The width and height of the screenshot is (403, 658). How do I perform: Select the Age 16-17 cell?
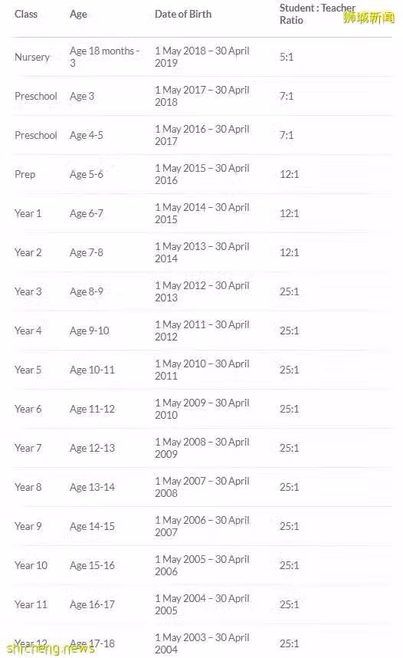point(92,605)
